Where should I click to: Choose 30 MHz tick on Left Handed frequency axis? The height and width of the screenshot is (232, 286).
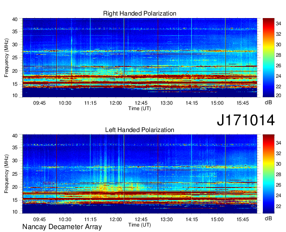click(15, 161)
